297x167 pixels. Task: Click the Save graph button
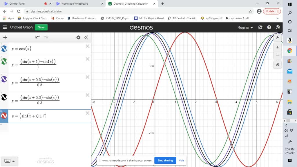click(x=41, y=27)
